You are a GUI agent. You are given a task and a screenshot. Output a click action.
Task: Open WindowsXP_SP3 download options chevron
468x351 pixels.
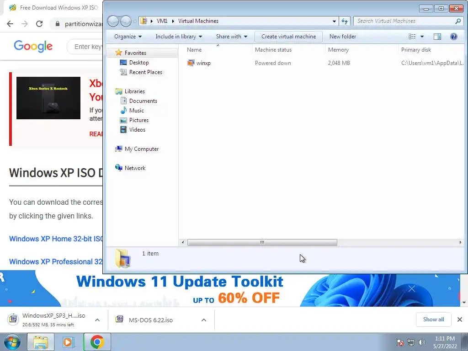[97, 320]
